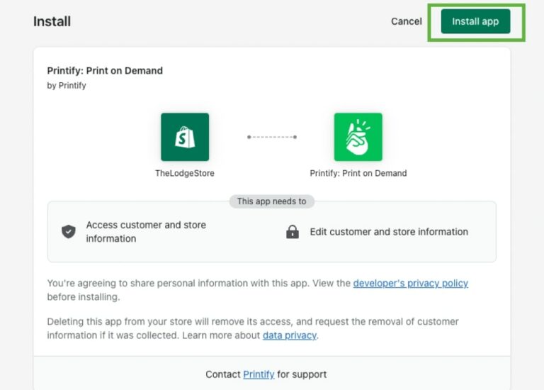
Task: Click the shield checkmark icon
Action: pyautogui.click(x=69, y=232)
